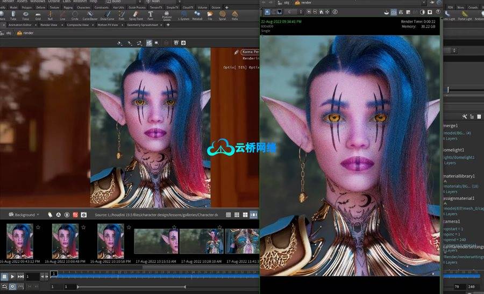Viewport: 484px width, 294px height.
Task: Star the 16-Aug-2022 09:43:12 PM snapshot
Action: (x=38, y=227)
